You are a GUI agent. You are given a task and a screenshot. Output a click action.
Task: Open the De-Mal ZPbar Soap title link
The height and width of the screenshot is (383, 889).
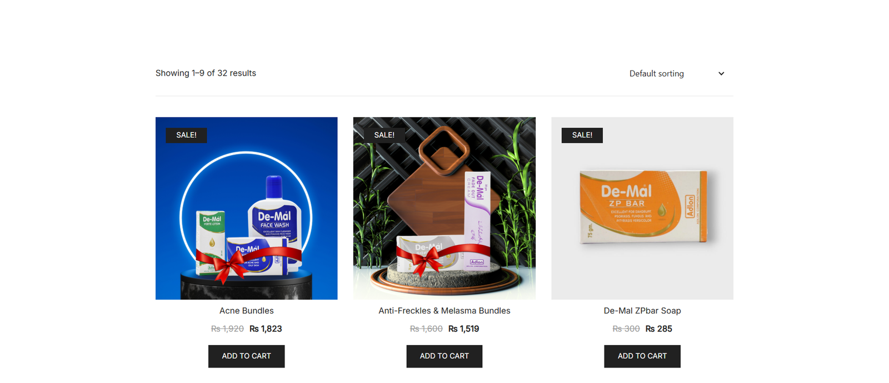642,311
